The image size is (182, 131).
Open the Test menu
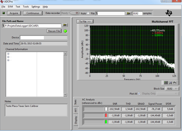[18, 7]
